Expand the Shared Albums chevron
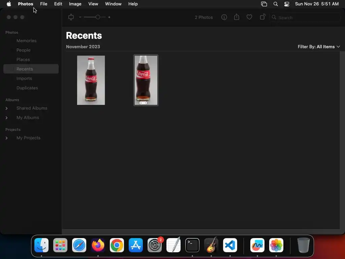The width and height of the screenshot is (345, 259). coord(7,108)
